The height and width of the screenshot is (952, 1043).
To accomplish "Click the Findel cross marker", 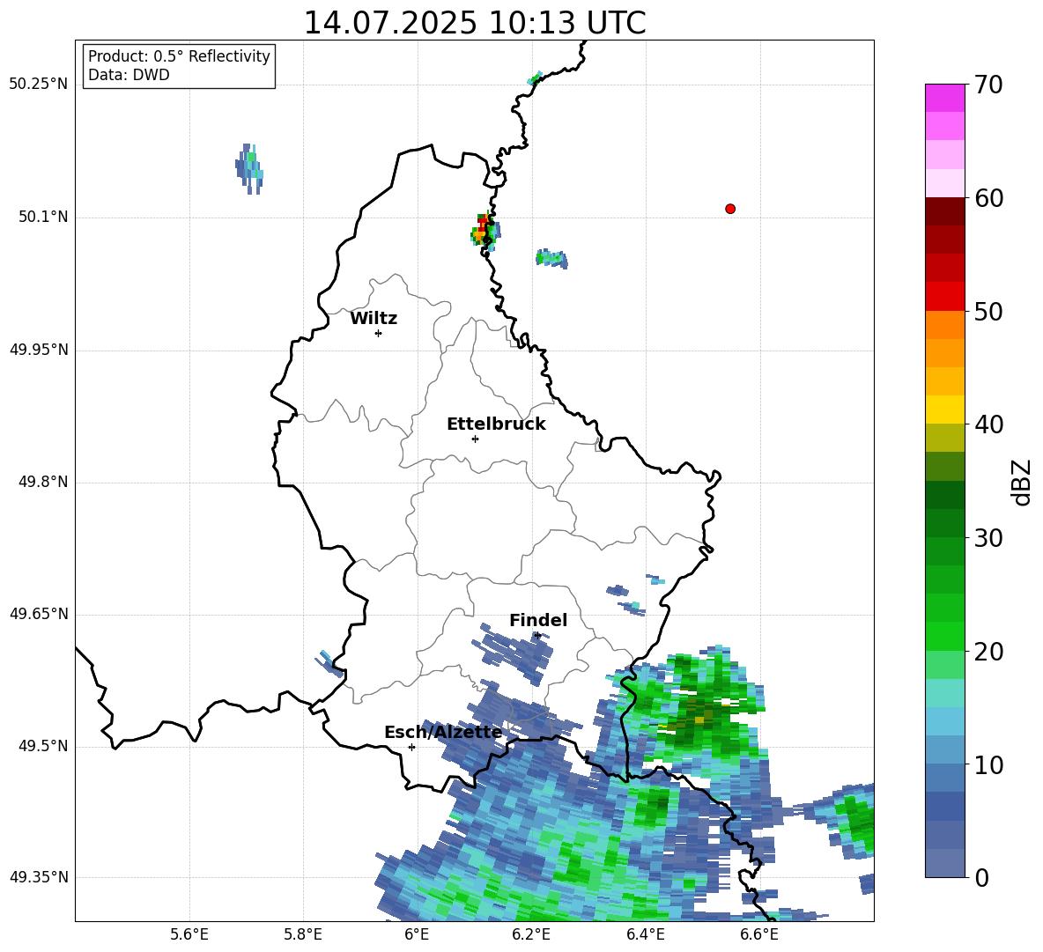I will (x=537, y=636).
